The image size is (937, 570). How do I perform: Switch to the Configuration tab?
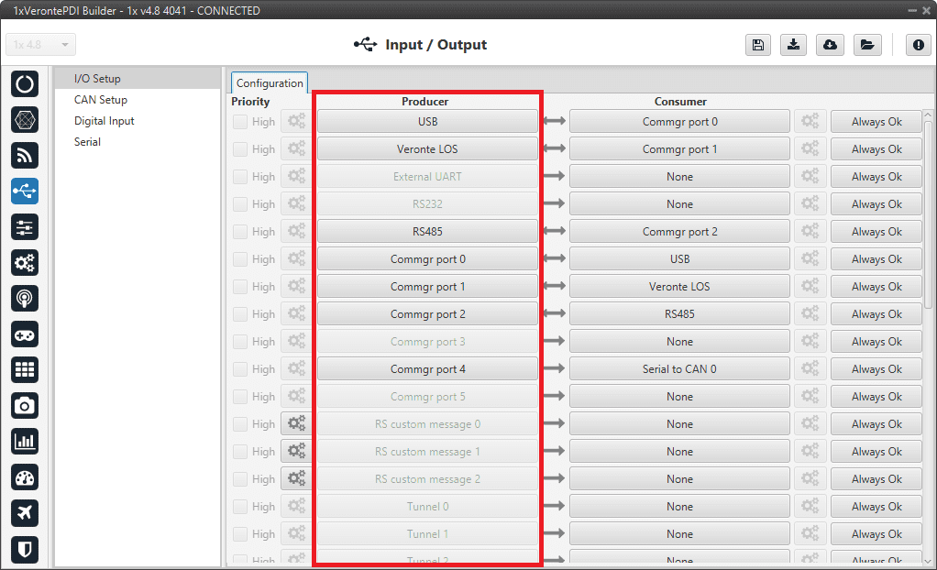click(270, 82)
